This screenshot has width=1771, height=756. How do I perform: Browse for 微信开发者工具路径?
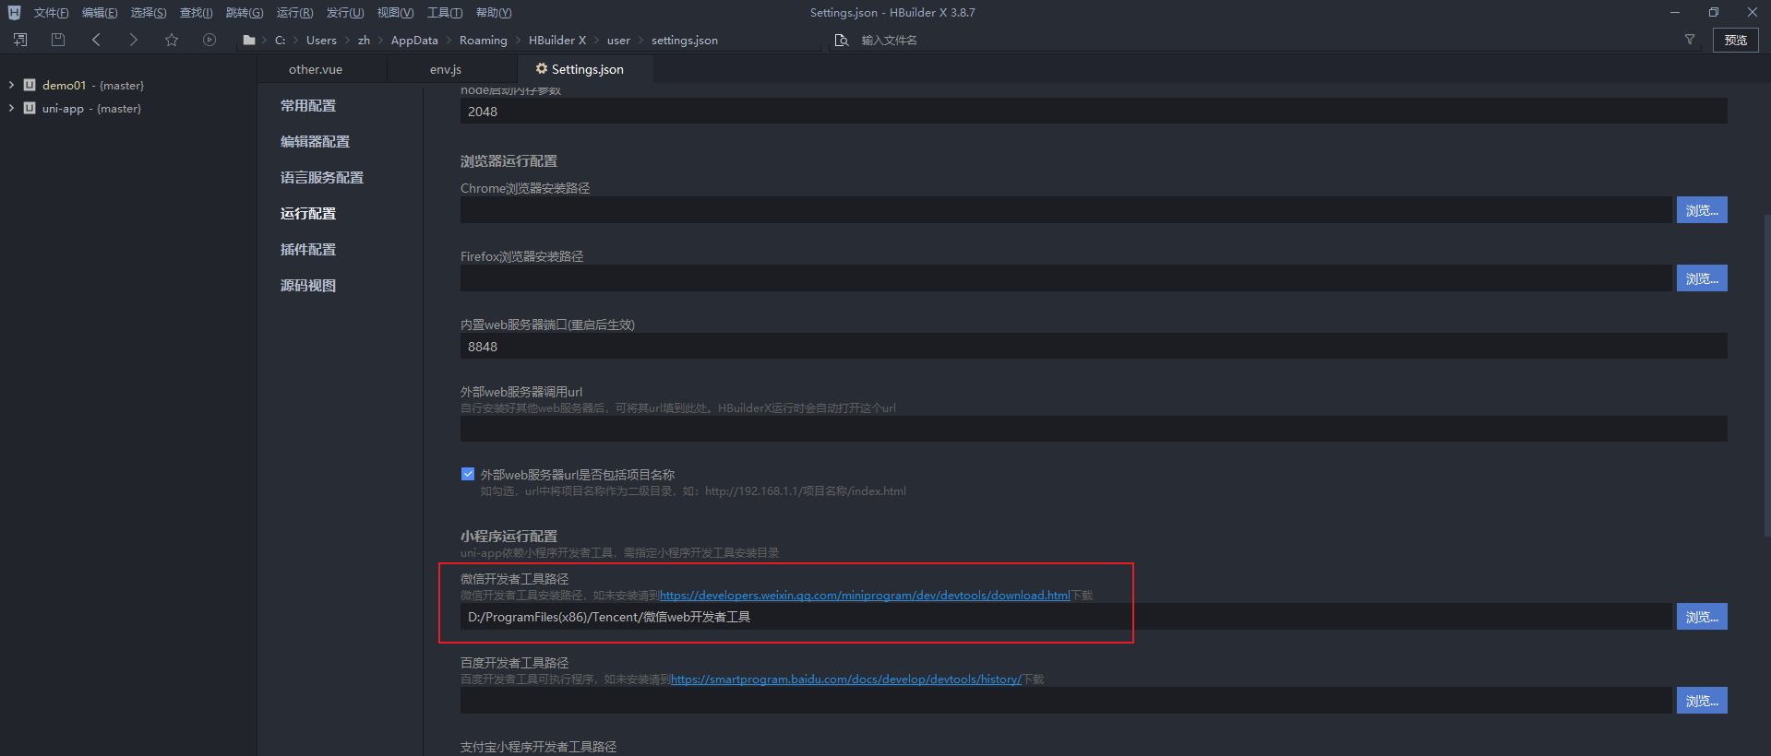1702,617
